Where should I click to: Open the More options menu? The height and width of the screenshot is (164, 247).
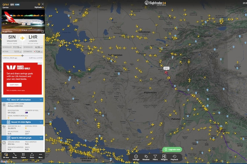40,155
